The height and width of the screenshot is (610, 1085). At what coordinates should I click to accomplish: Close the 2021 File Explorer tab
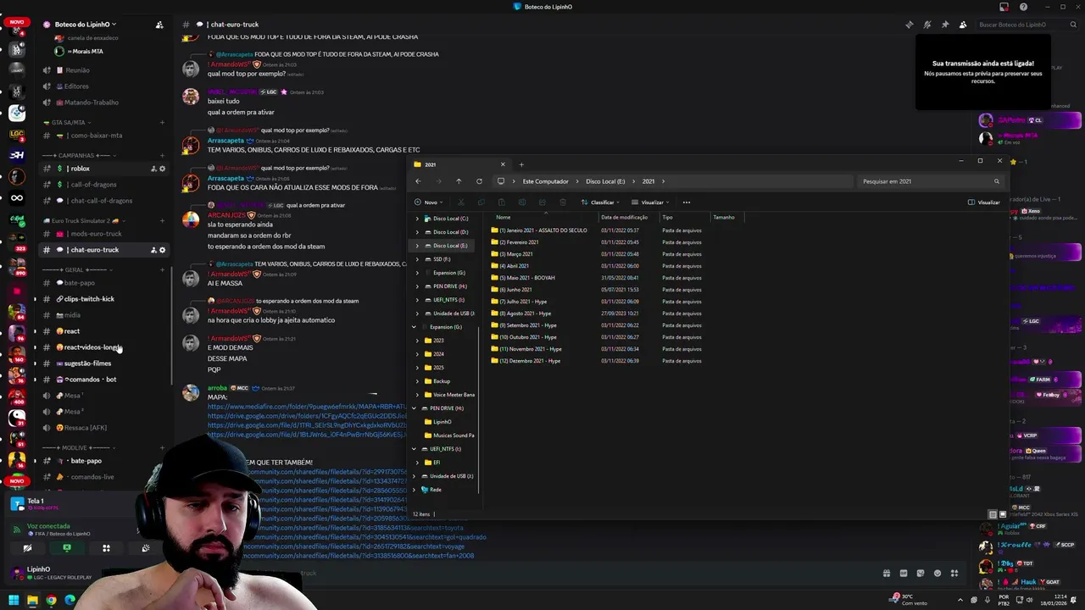503,164
